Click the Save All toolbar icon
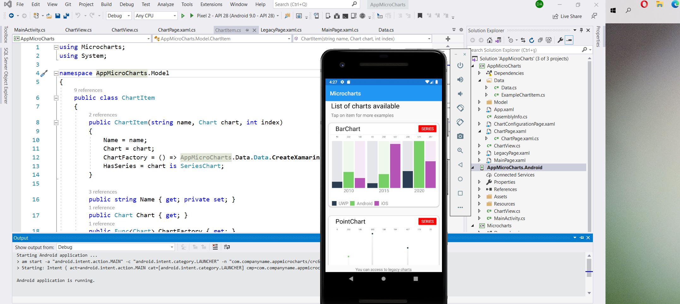This screenshot has width=680, height=304. coord(66,16)
